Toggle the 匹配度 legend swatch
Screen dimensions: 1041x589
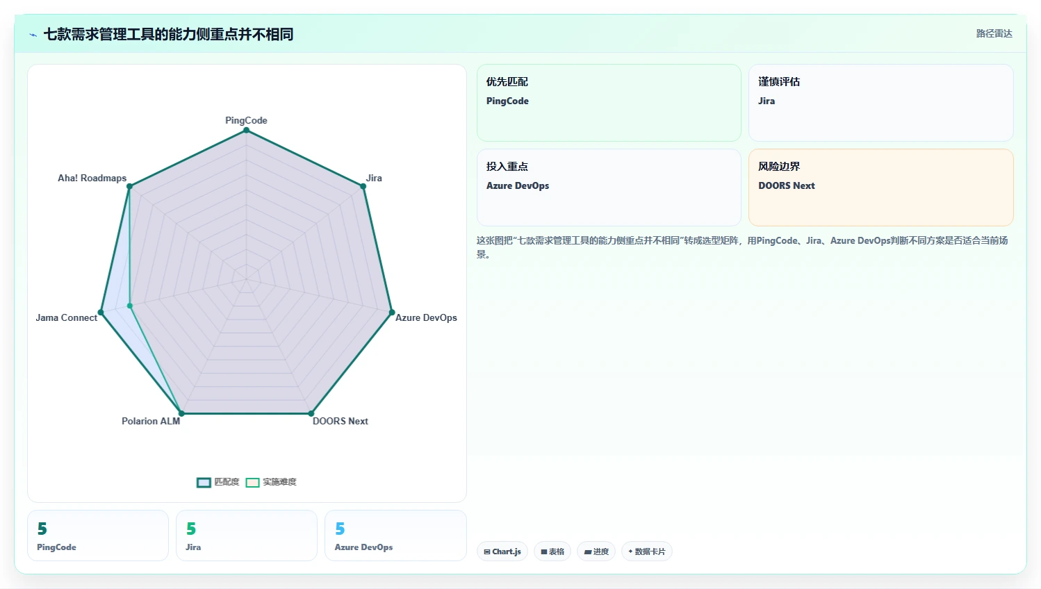204,482
